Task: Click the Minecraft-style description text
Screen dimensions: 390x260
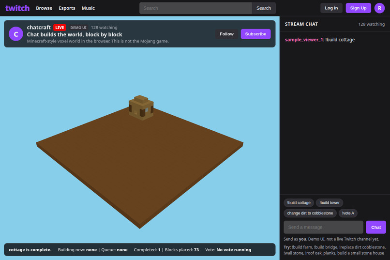Action: tap(98, 41)
